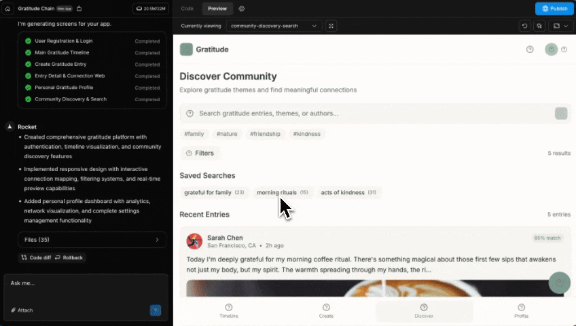The height and width of the screenshot is (326, 576).
Task: Select saved search acts of kindness
Action: click(x=348, y=192)
